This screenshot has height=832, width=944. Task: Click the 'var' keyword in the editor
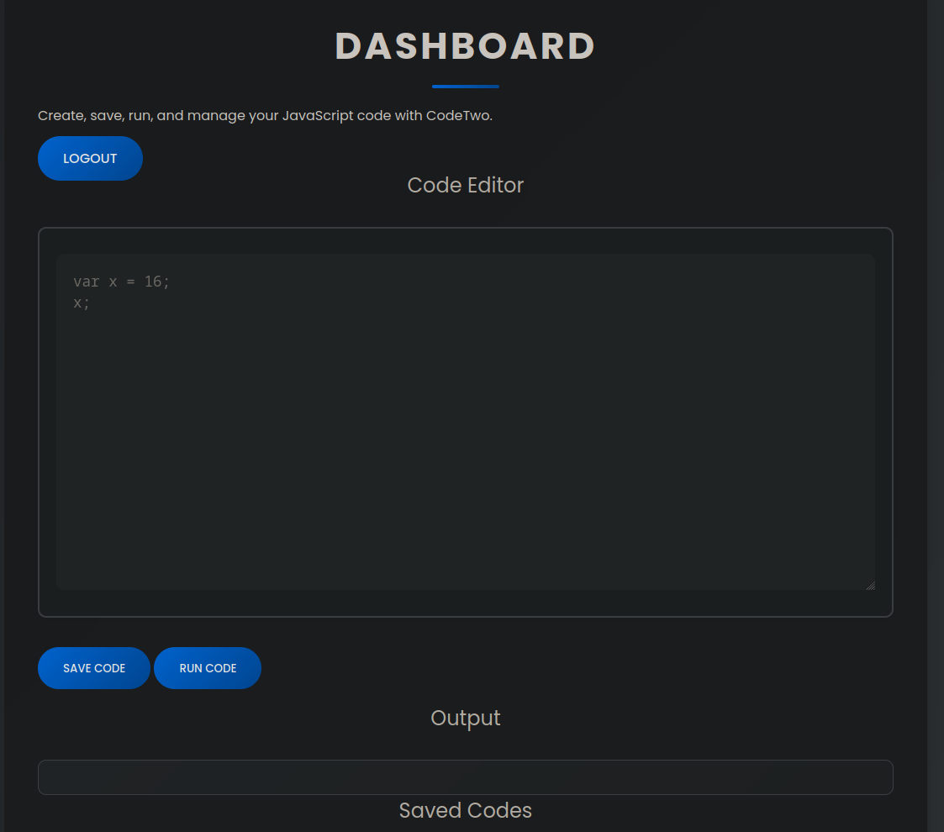click(87, 282)
